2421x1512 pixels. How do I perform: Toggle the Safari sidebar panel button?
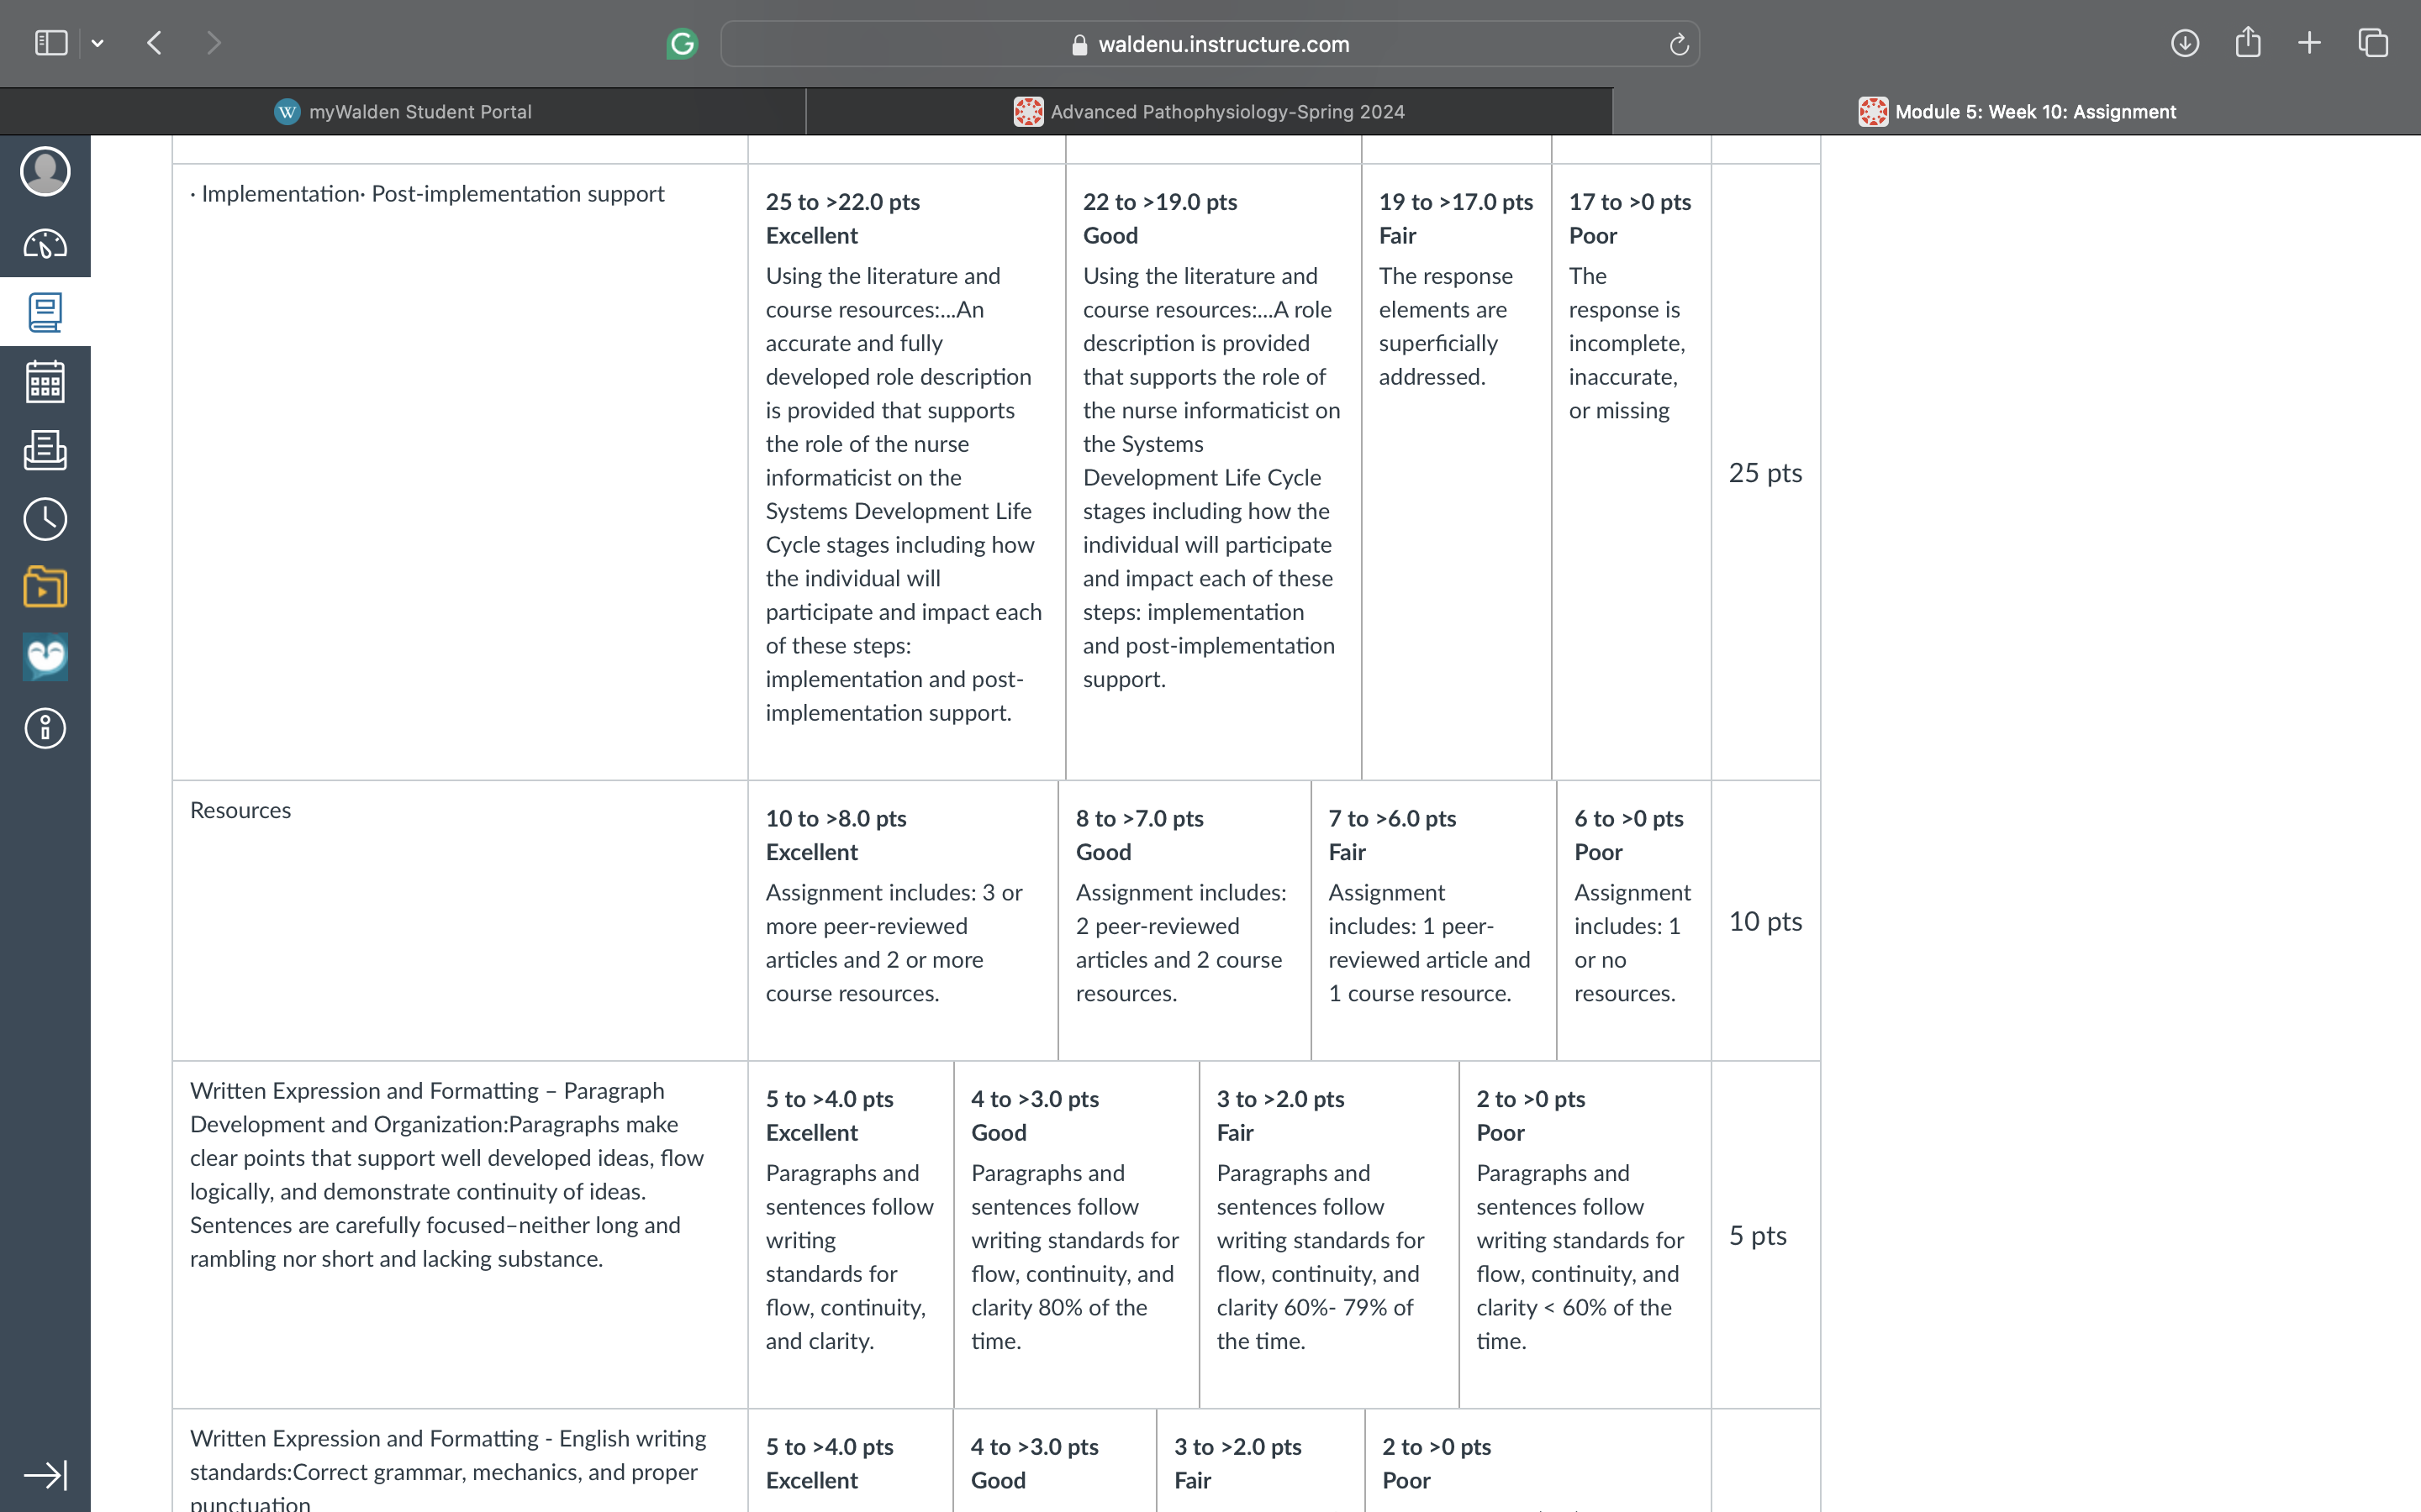(x=51, y=43)
